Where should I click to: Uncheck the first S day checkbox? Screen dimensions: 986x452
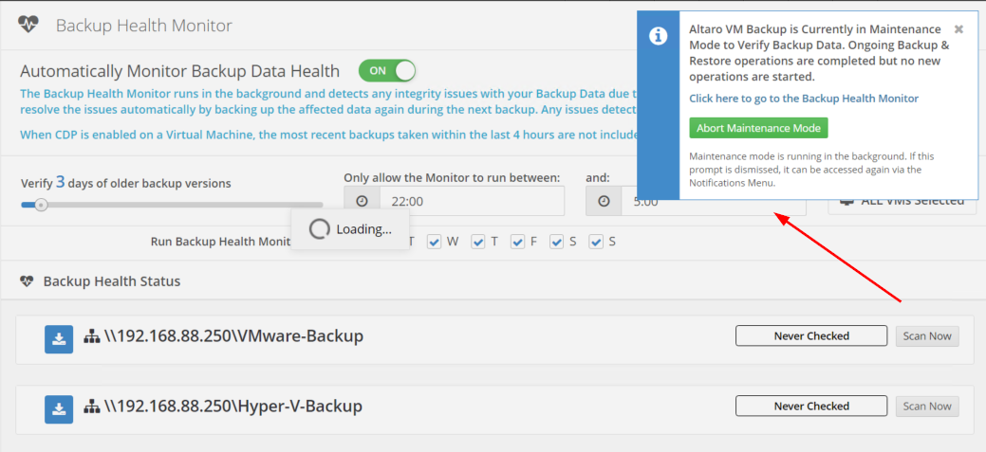(x=556, y=242)
